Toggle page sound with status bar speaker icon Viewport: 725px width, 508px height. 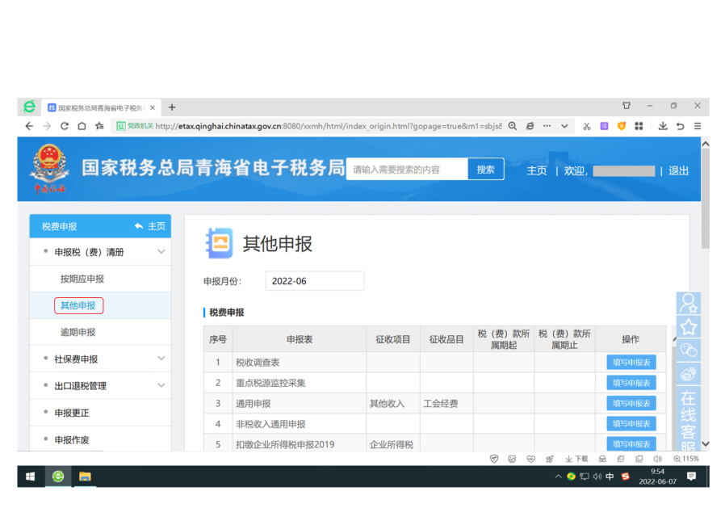pos(657,459)
